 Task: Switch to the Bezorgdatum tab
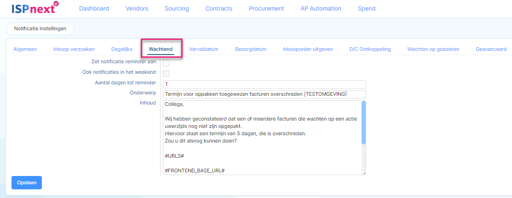click(x=251, y=49)
